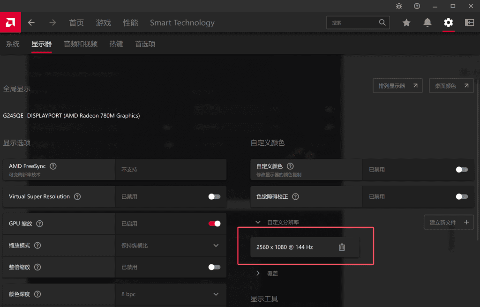Open Smart Technology menu

(x=182, y=22)
